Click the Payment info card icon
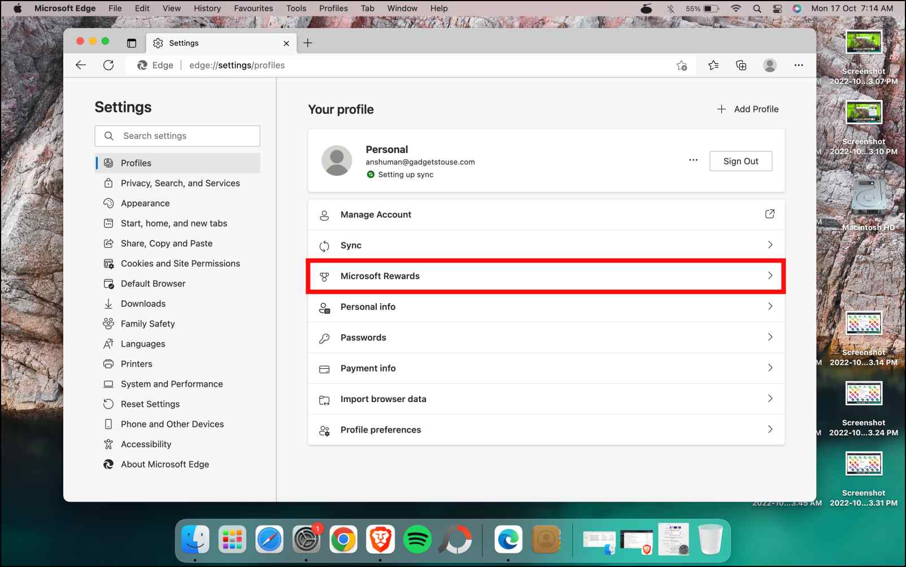Screen dimensions: 906x567 [x=324, y=369]
